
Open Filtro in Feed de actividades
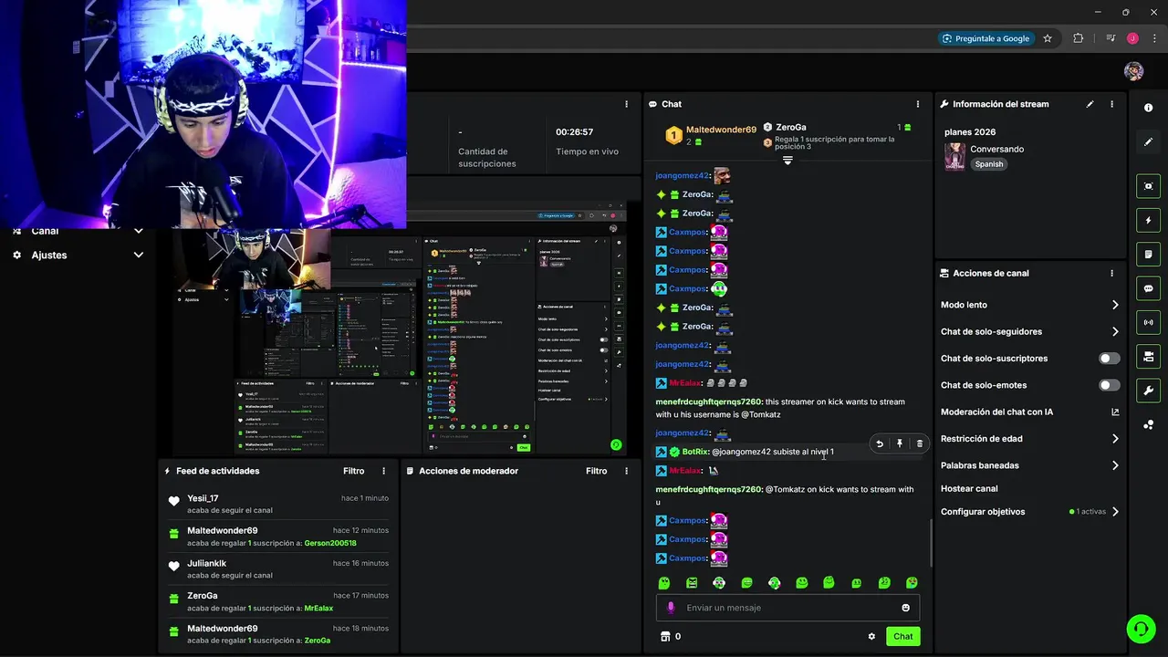pyautogui.click(x=354, y=471)
